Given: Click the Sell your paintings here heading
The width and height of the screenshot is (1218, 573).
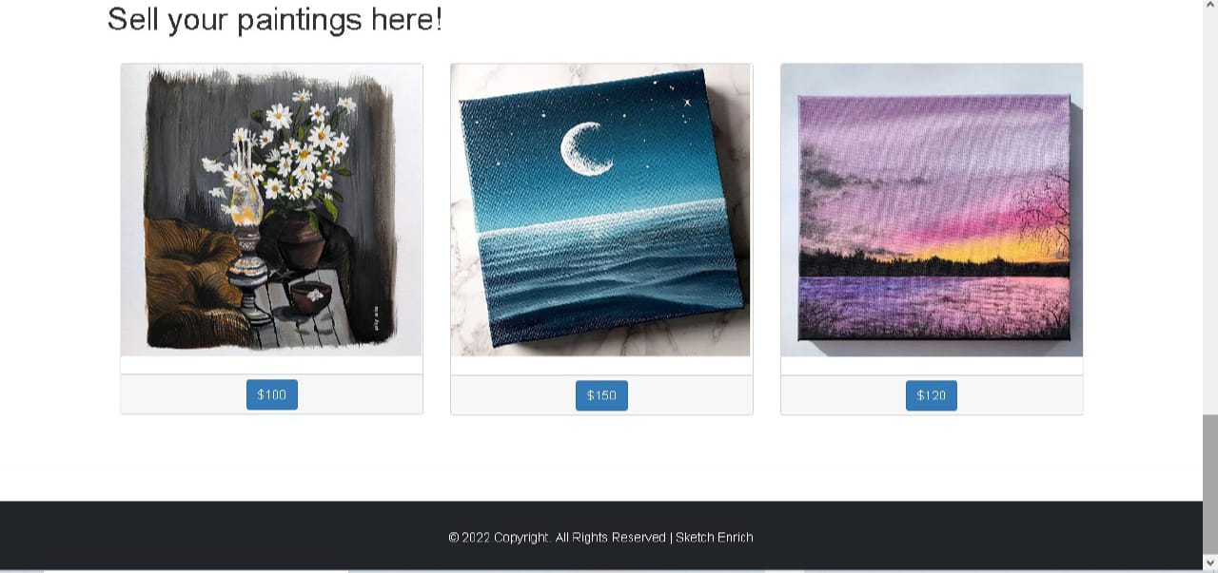Looking at the screenshot, I should click(275, 18).
